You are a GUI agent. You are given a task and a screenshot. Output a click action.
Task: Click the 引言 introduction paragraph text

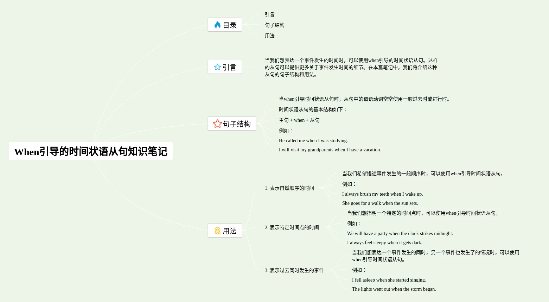pos(351,67)
